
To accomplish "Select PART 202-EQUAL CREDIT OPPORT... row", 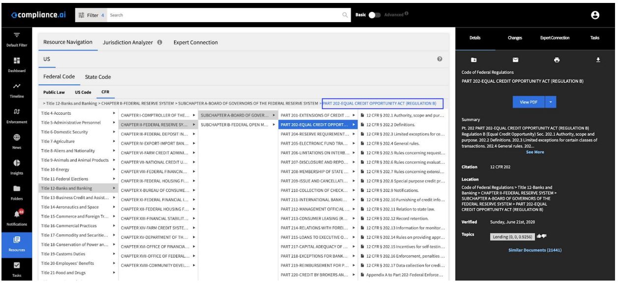I will pyautogui.click(x=318, y=125).
